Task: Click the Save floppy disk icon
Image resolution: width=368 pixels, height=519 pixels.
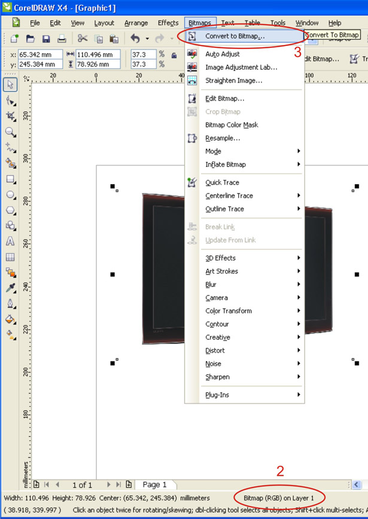Action: point(46,39)
